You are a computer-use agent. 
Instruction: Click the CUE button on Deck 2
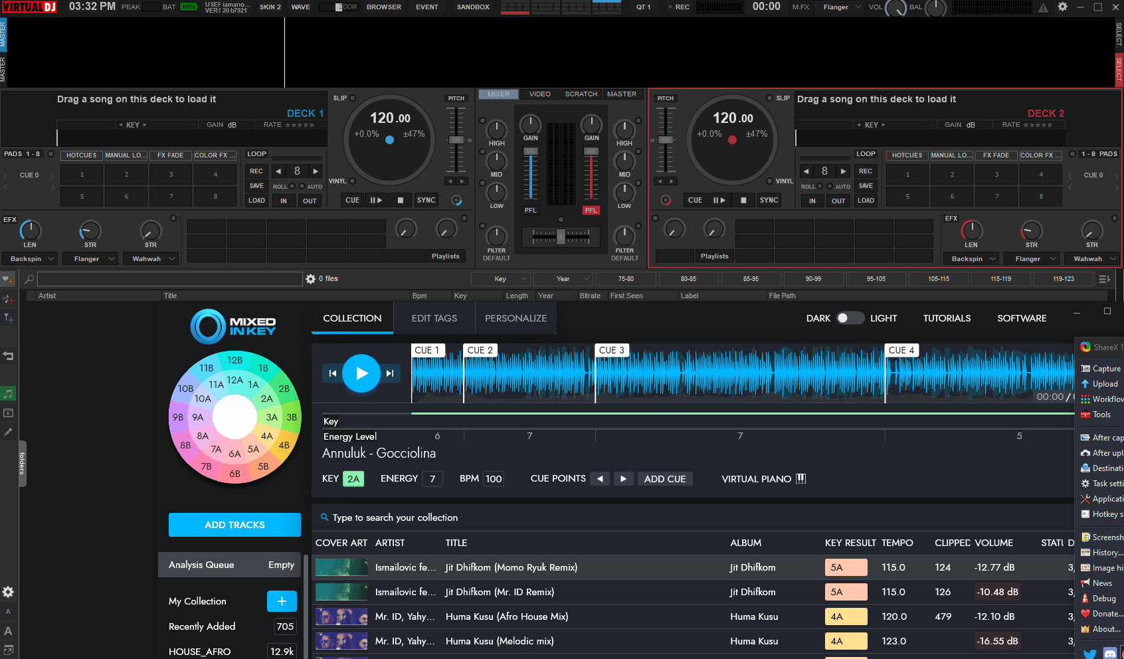click(695, 200)
